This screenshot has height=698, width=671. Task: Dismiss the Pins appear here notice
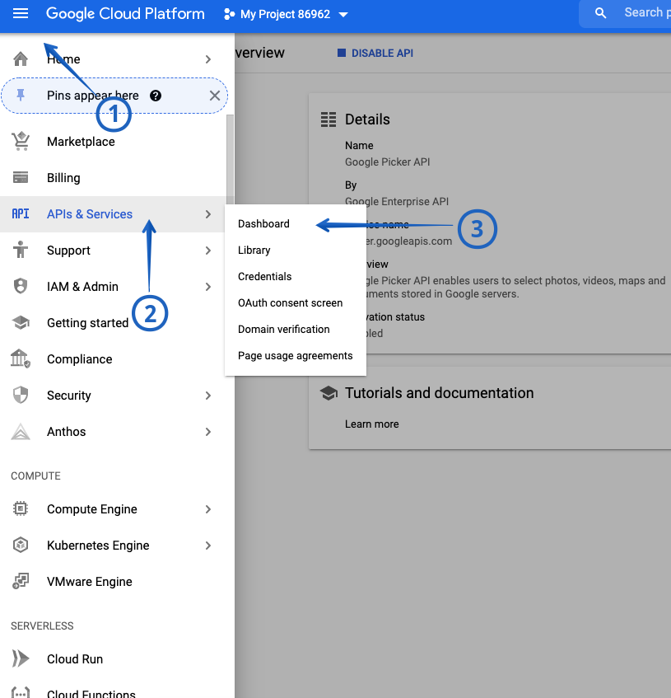(x=212, y=95)
